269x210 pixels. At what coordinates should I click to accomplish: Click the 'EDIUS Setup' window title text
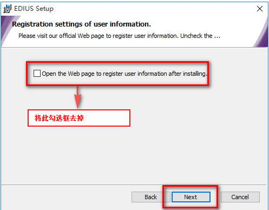[34, 9]
